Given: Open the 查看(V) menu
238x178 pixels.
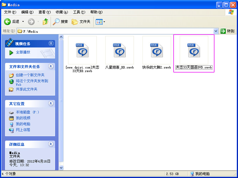Looking at the screenshot, I should [44, 12].
